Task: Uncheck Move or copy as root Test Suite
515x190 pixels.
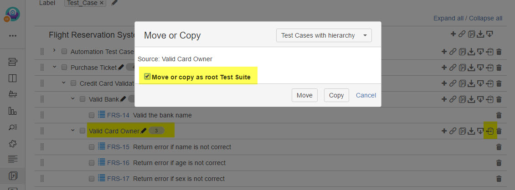Action: (x=147, y=77)
